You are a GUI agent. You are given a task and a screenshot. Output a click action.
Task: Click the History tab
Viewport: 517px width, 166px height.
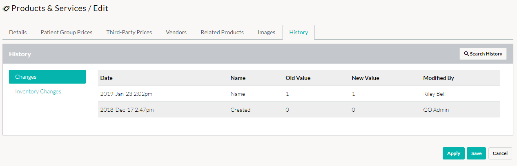pyautogui.click(x=299, y=32)
